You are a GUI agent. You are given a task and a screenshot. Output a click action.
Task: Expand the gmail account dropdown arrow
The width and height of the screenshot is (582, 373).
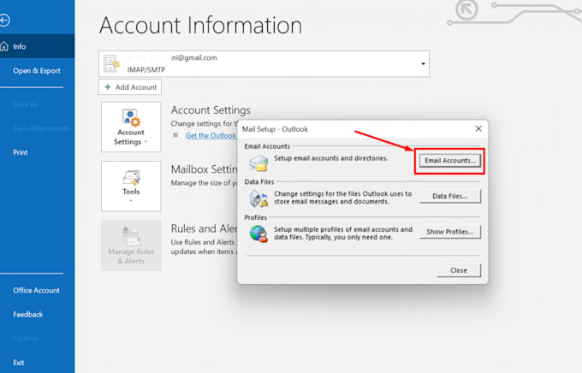coord(423,64)
